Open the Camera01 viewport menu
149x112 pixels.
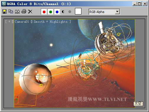22,22
